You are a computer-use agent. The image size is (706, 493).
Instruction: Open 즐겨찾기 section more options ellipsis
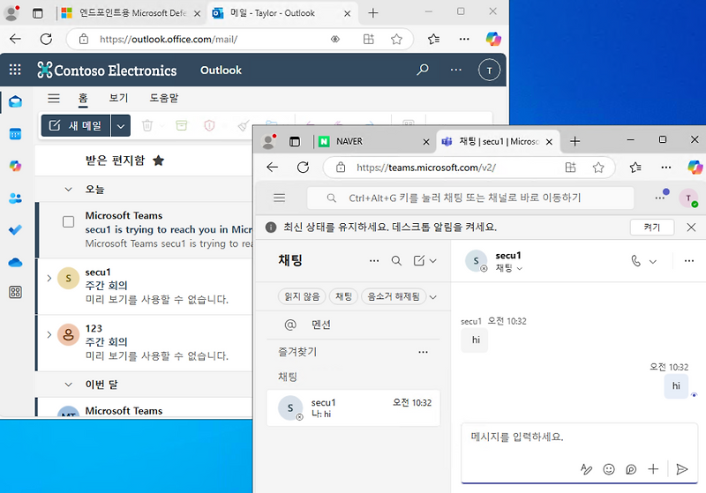pos(424,352)
